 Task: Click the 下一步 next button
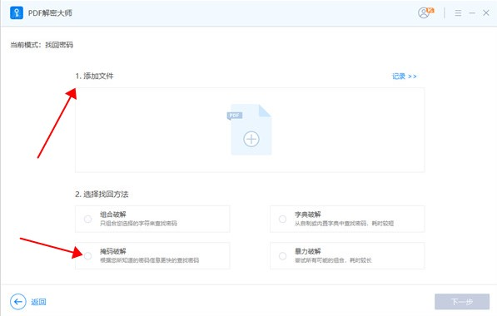[x=462, y=302]
